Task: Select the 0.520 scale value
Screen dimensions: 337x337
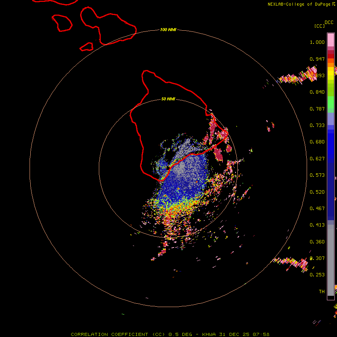Action: click(317, 192)
